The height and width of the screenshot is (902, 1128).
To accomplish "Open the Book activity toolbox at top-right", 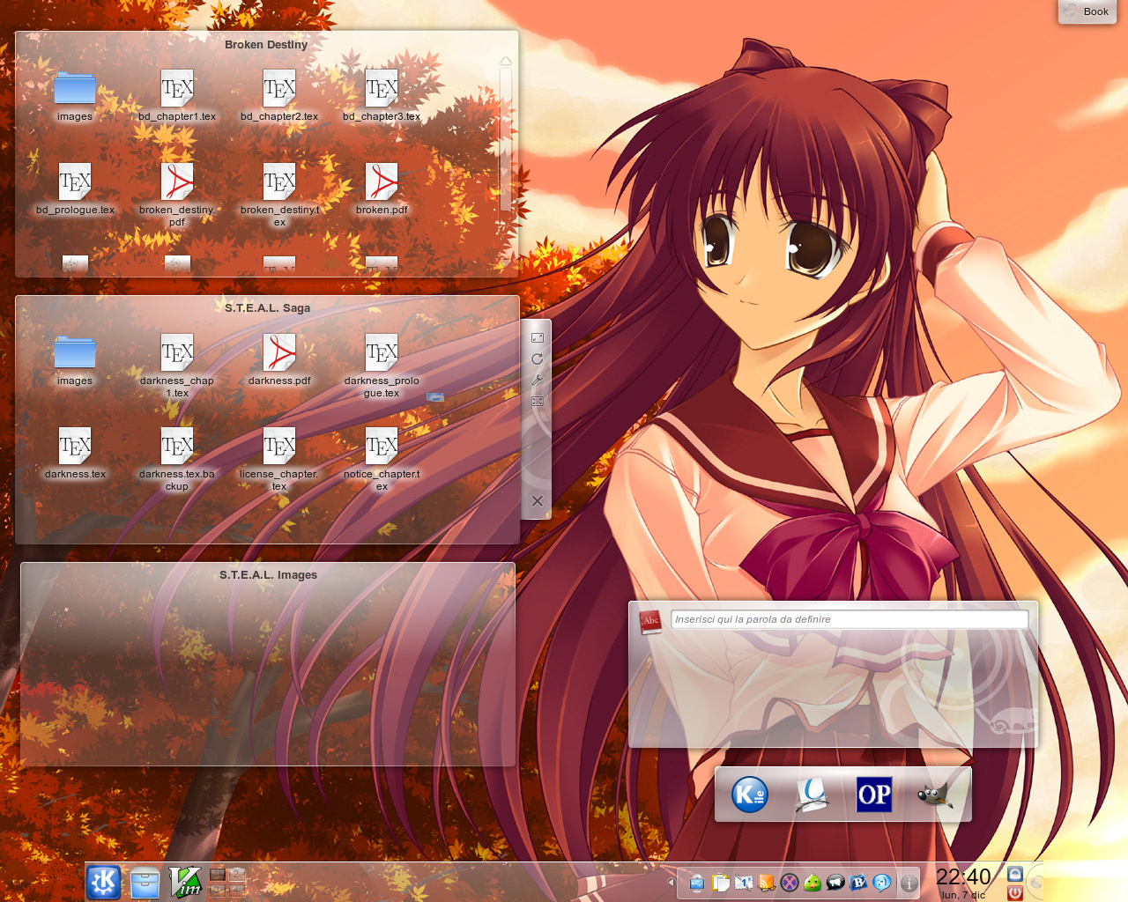I will 1087,11.
